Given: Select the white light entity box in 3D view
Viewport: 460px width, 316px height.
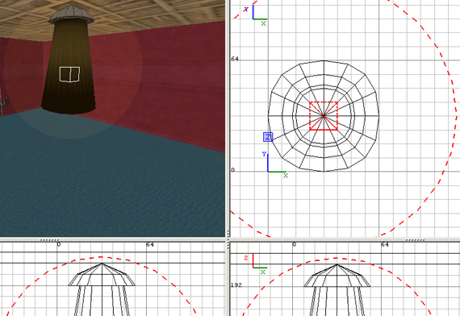Looking at the screenshot, I should 69,74.
